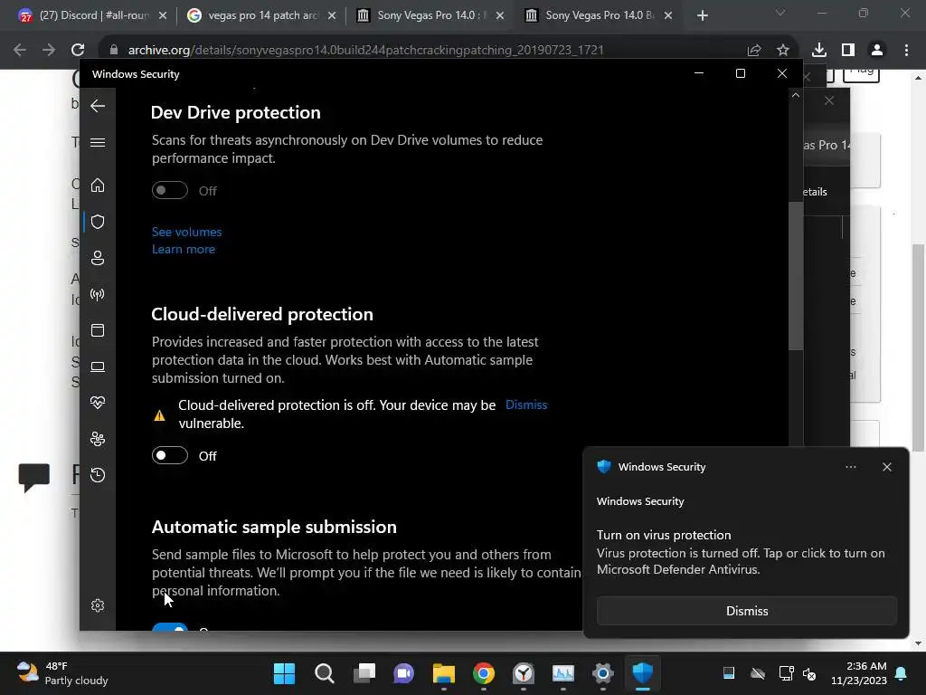
Task: Open notification options three-dot menu
Action: [850, 467]
